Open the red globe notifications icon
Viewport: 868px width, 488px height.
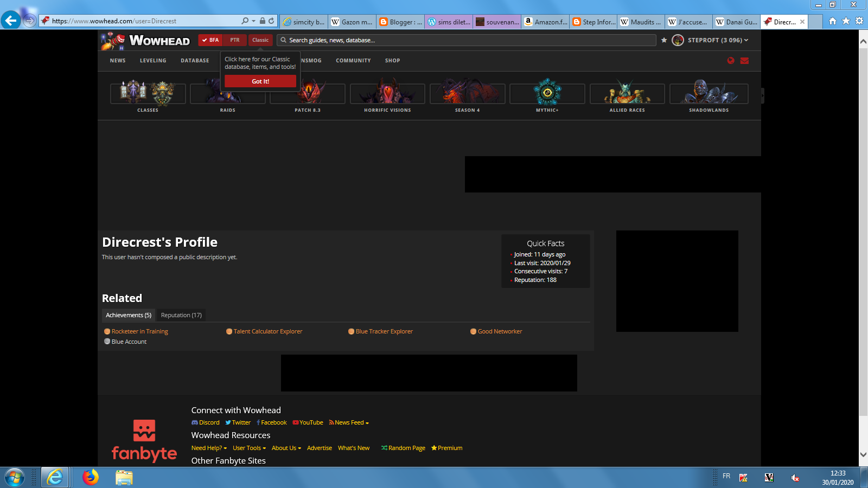pos(731,61)
